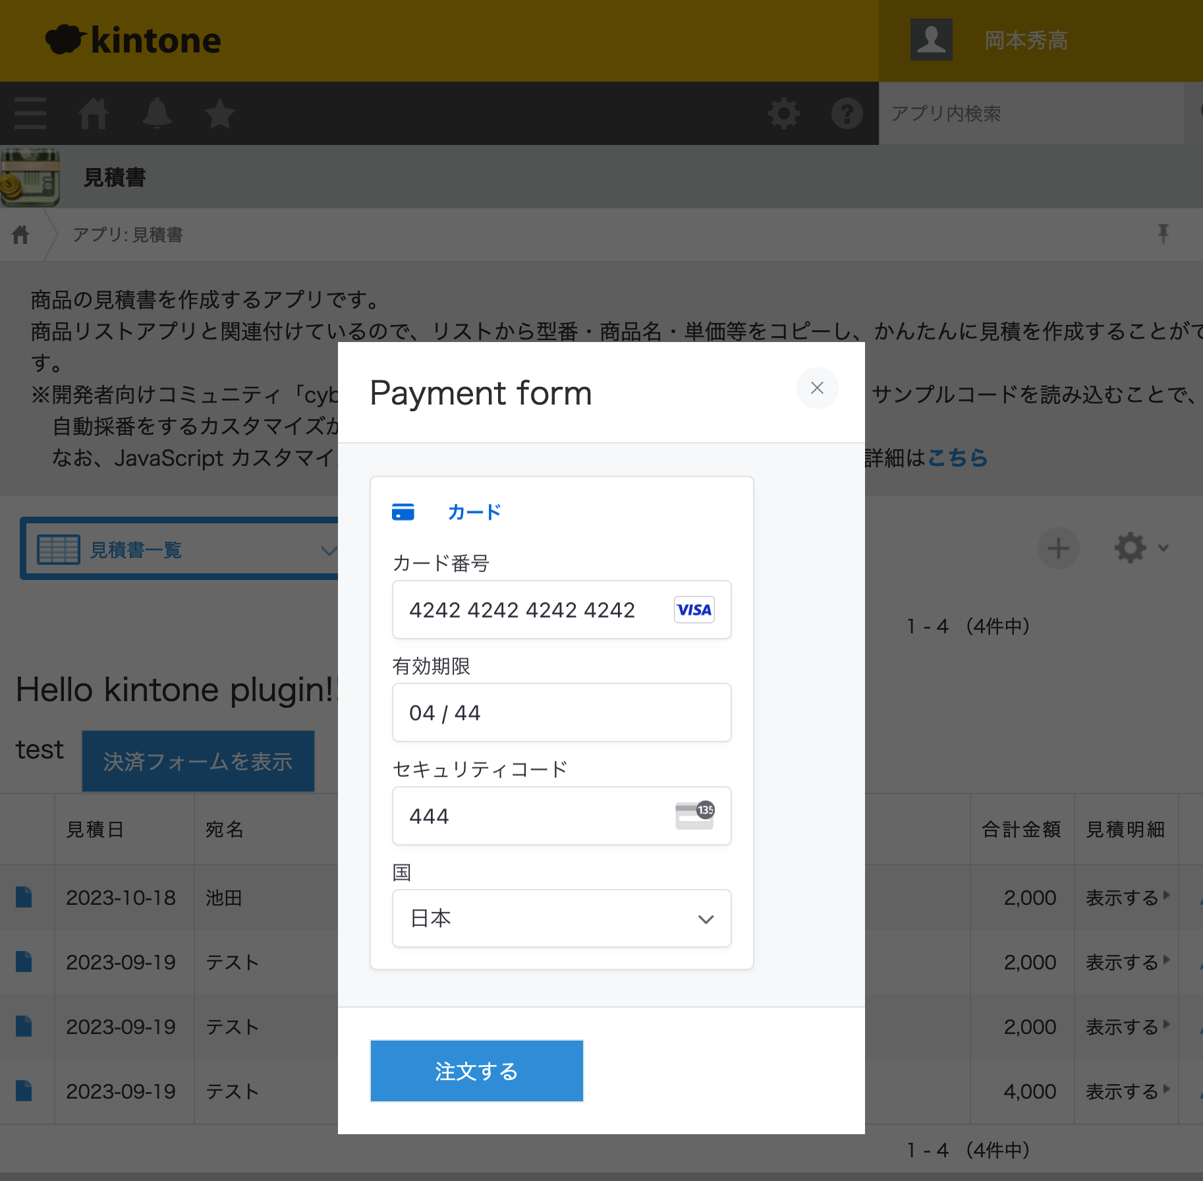1203x1181 pixels.
Task: Click the home icon in the black toolbar
Action: tap(93, 113)
